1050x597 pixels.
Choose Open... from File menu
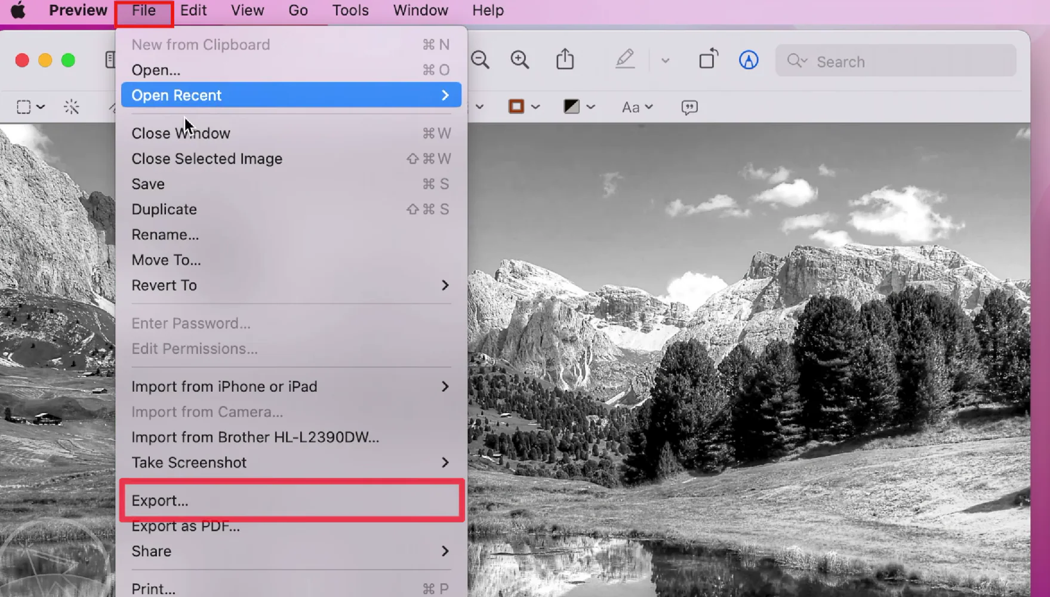pyautogui.click(x=291, y=70)
